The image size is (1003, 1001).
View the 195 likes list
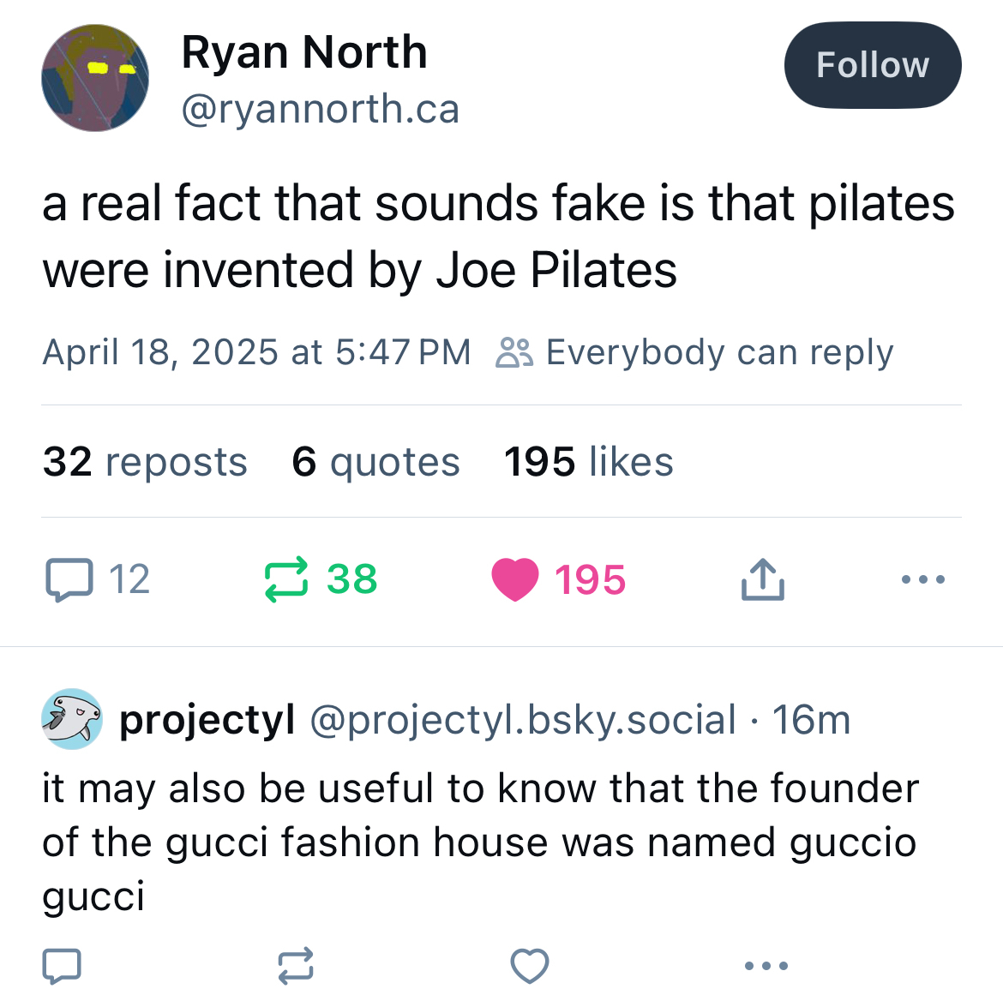[588, 462]
